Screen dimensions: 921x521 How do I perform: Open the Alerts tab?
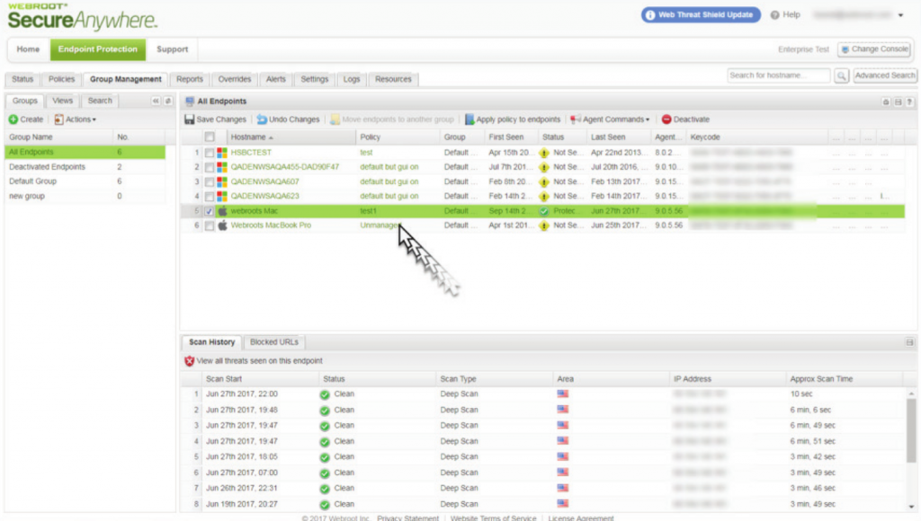pyautogui.click(x=275, y=79)
